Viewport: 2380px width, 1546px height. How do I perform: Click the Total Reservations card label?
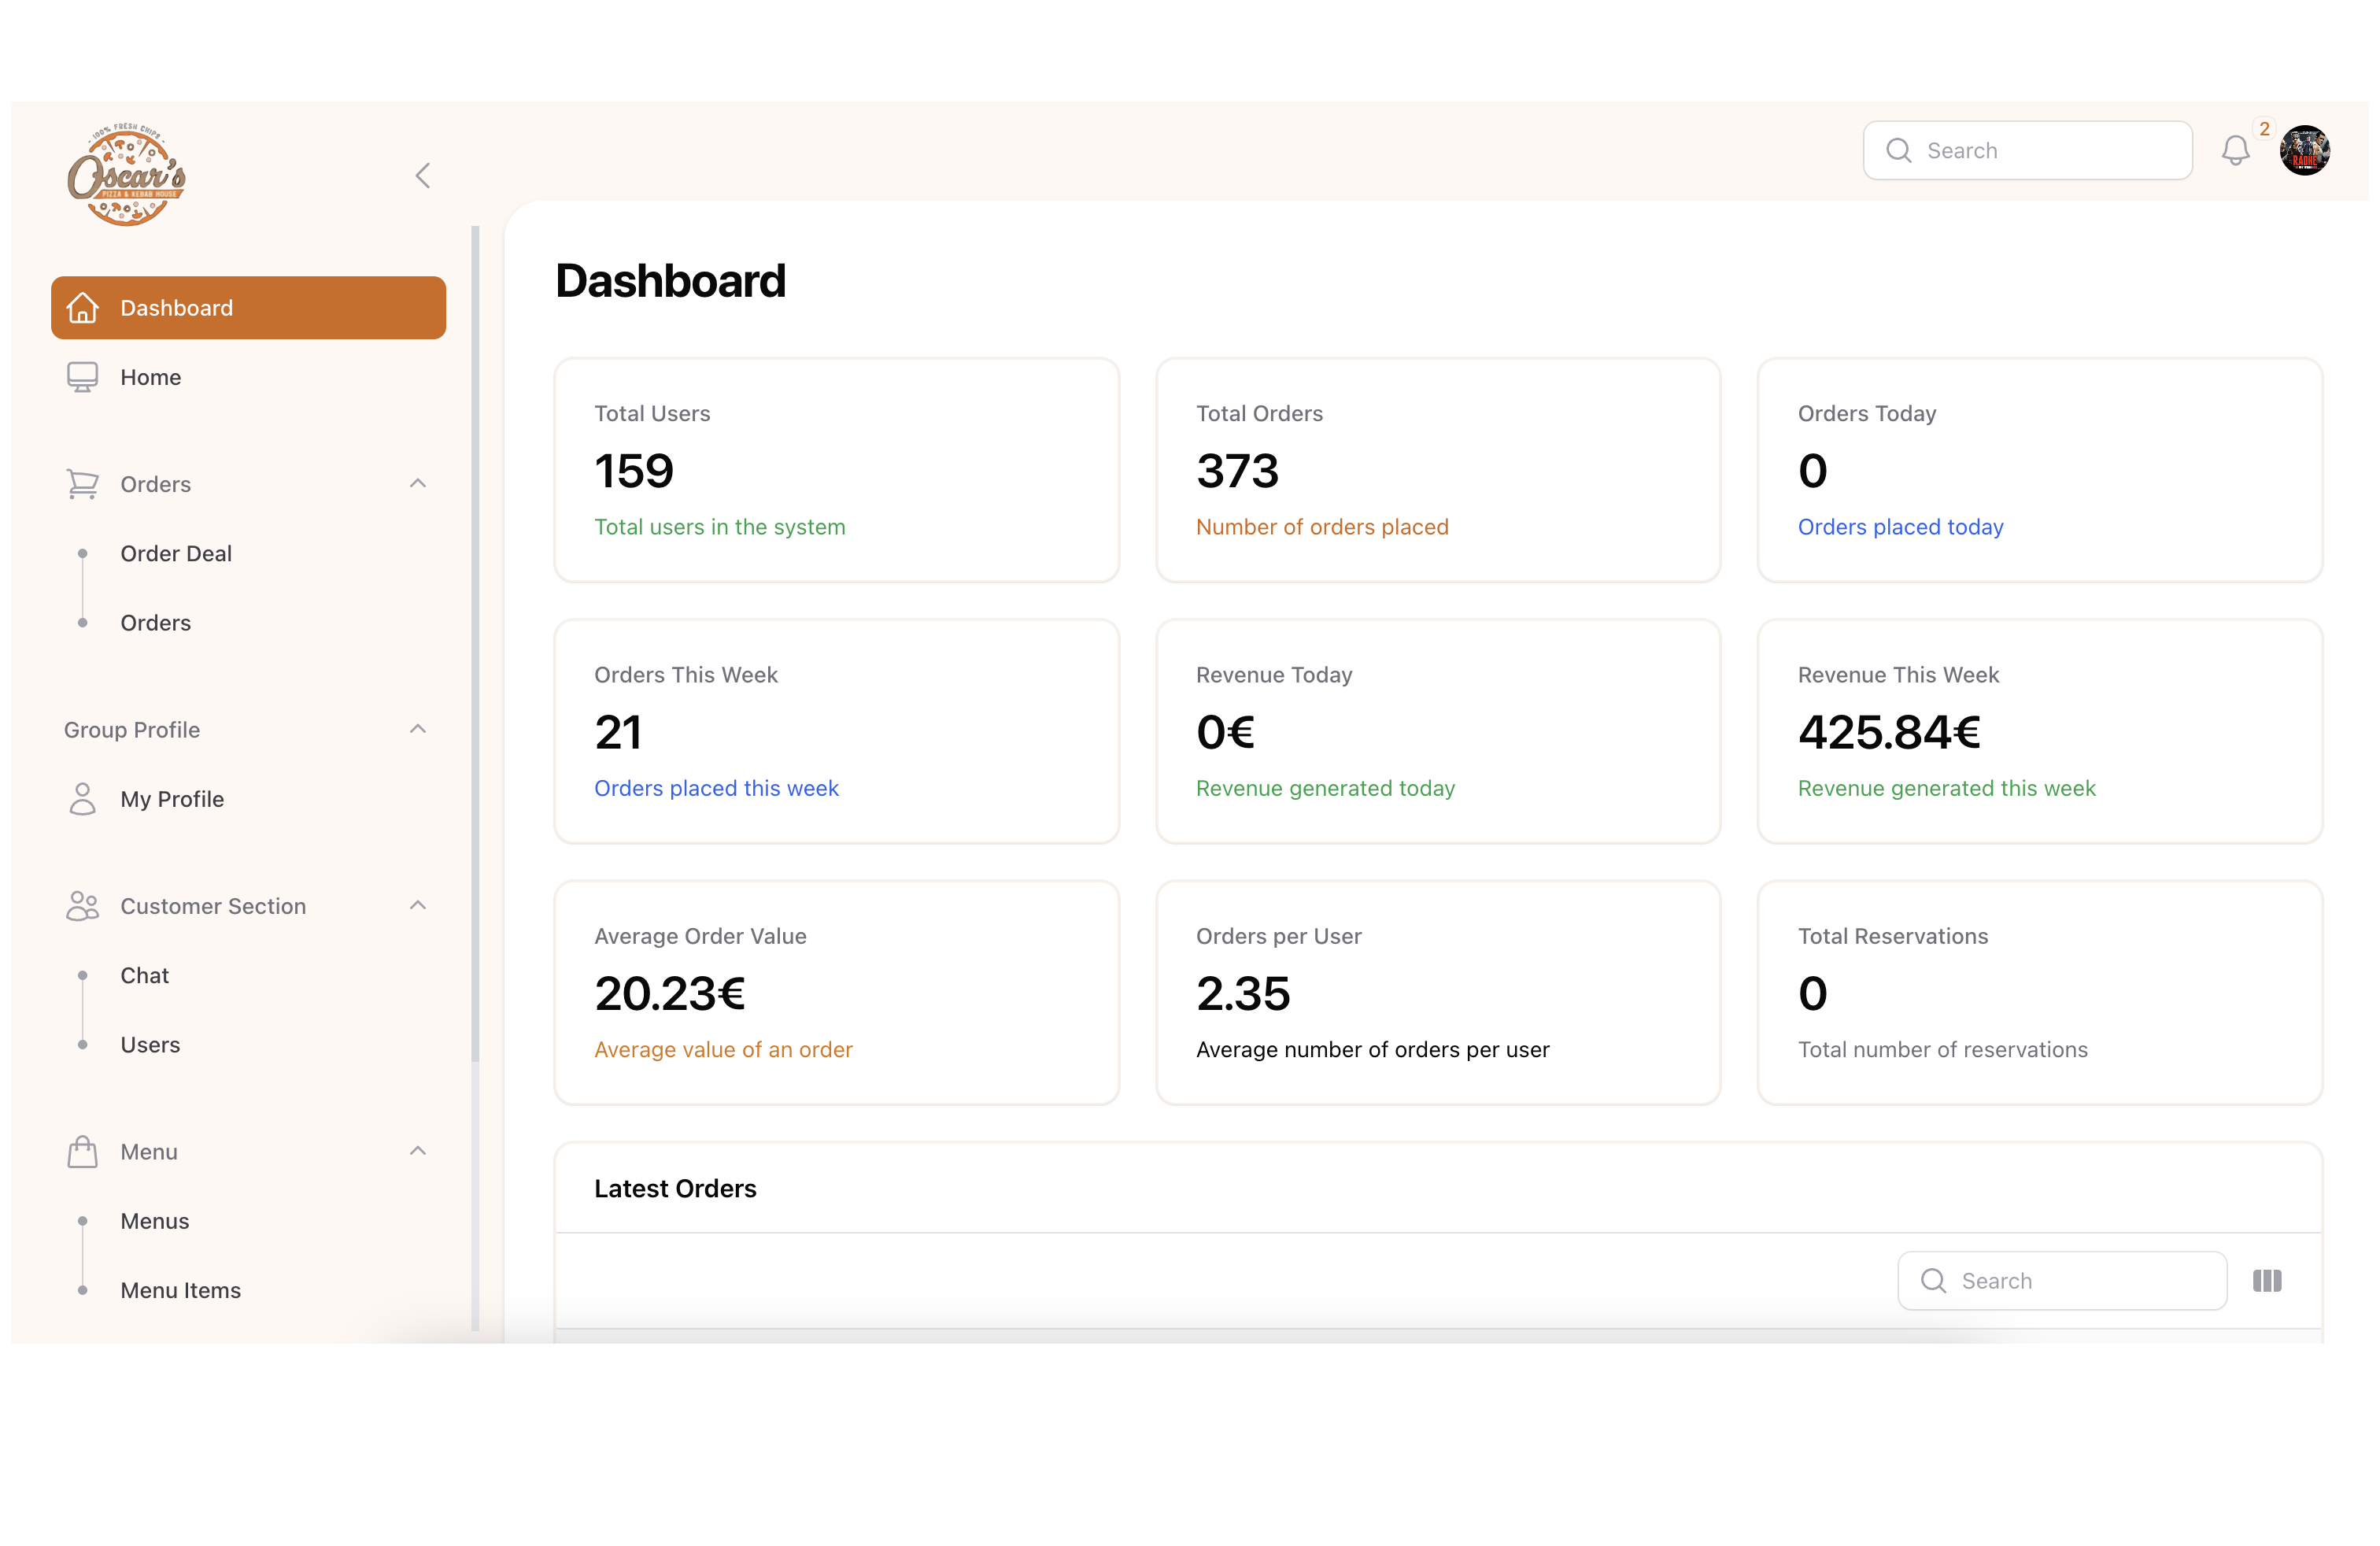(1892, 937)
